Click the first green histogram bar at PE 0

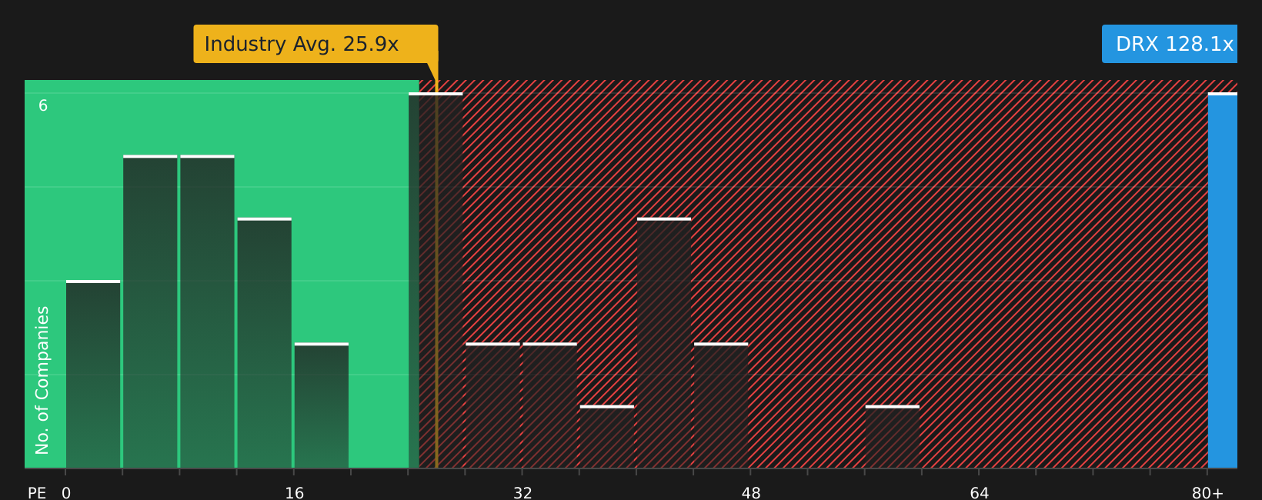tap(93, 375)
